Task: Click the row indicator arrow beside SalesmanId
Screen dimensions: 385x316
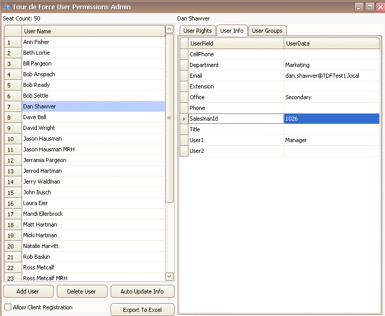Action: 184,119
